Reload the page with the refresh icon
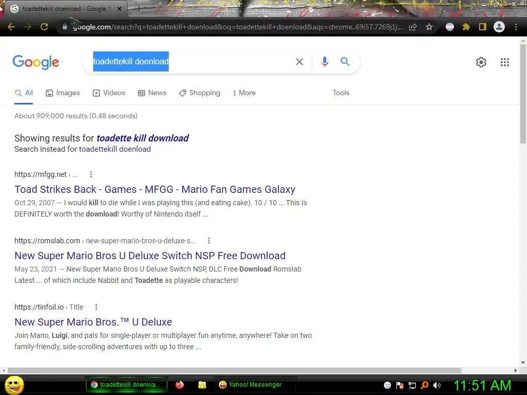527x395 pixels. pos(44,27)
